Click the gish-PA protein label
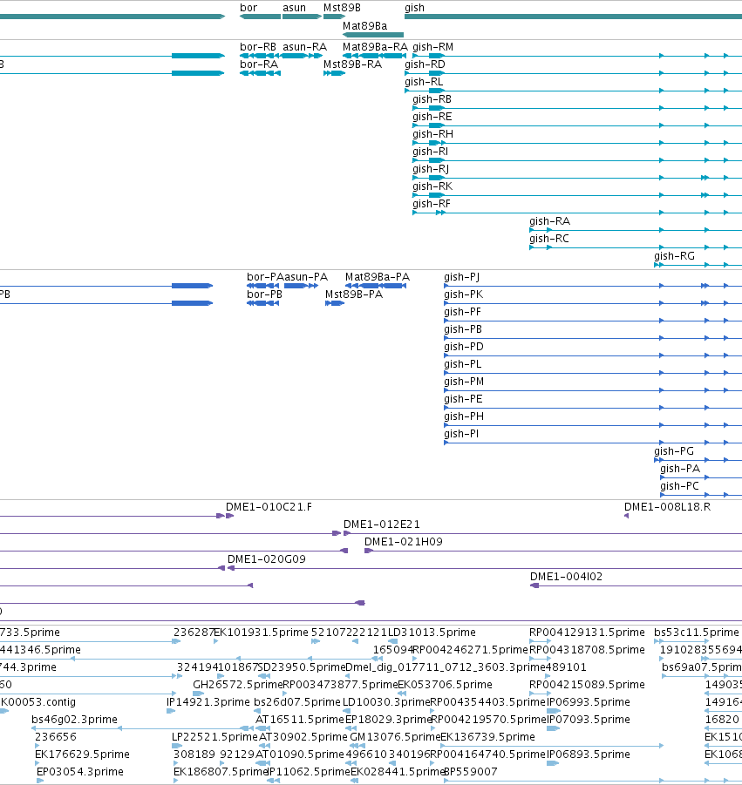 [680, 469]
